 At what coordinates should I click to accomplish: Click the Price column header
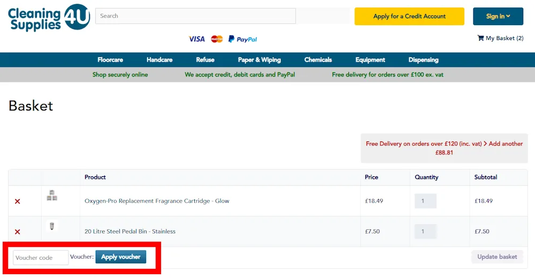pyautogui.click(x=371, y=177)
